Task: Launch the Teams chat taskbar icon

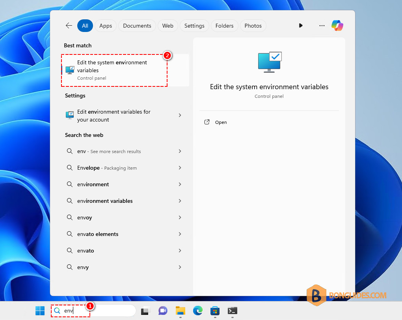Action: 163,311
